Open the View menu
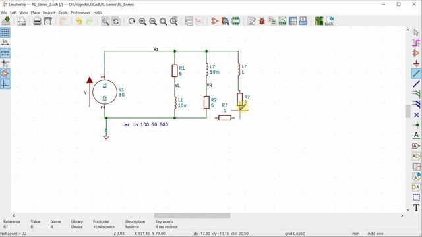 24,13
